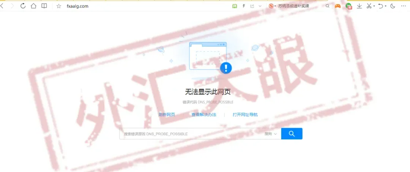Expand the undo closed pages dropdown arrow
This screenshot has width=410, height=172.
click(x=385, y=6)
